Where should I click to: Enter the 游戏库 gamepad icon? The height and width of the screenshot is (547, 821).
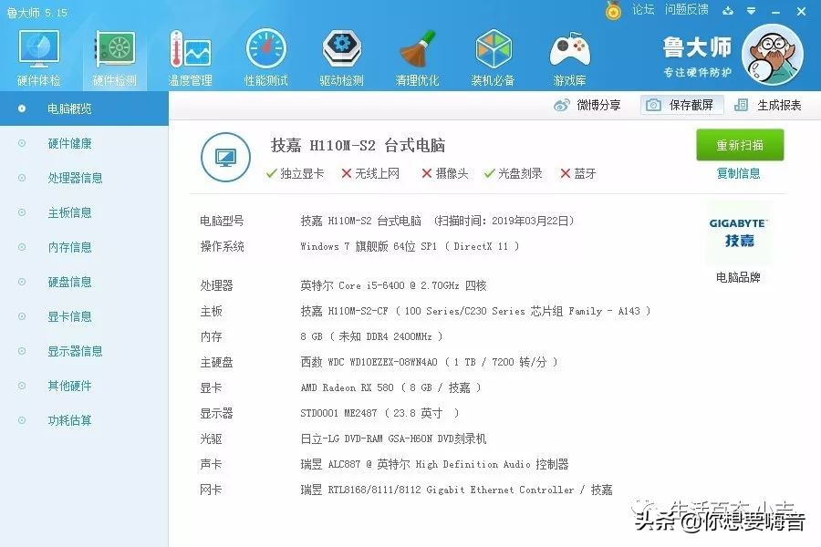568,46
